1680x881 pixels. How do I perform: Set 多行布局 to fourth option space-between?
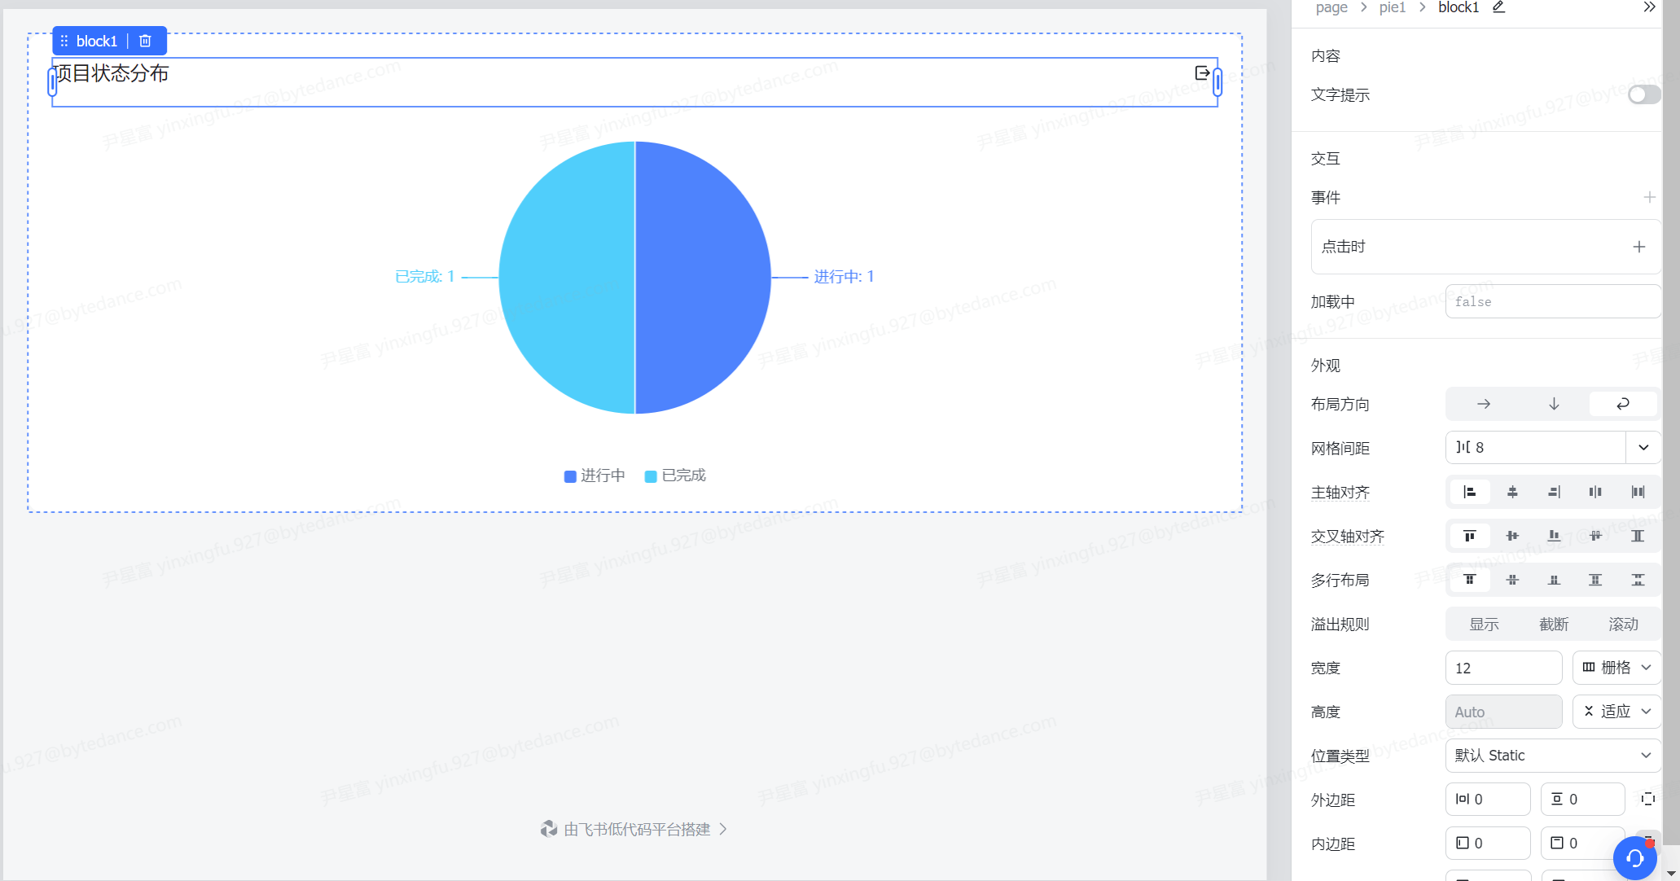(x=1595, y=580)
